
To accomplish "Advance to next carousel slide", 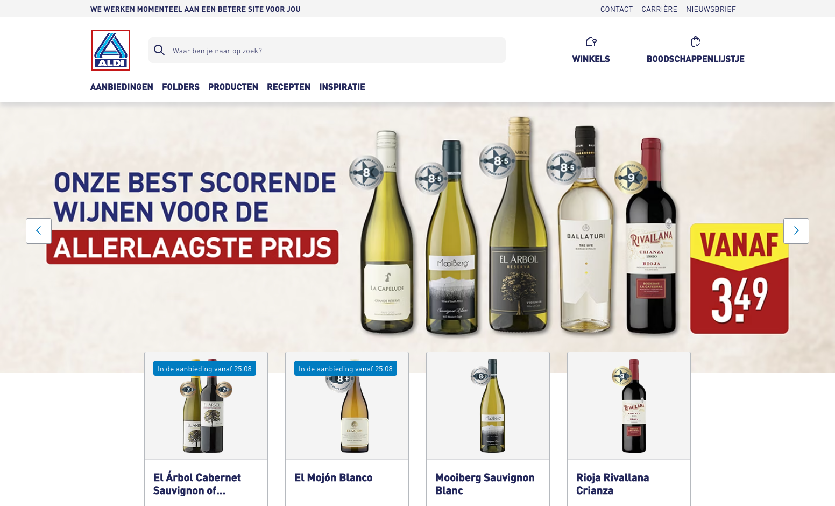I will click(796, 231).
